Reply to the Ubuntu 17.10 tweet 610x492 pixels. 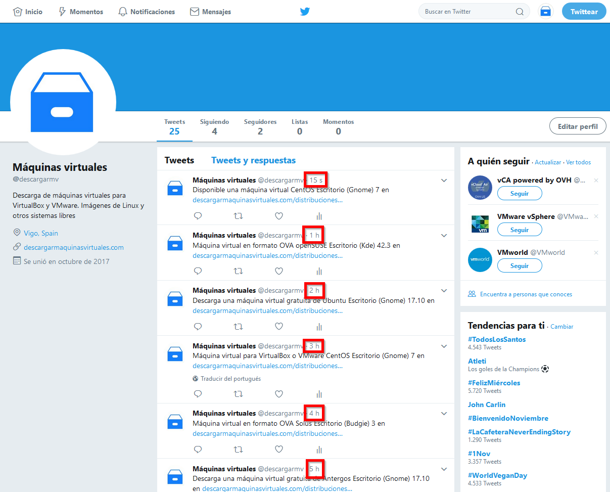pyautogui.click(x=198, y=327)
